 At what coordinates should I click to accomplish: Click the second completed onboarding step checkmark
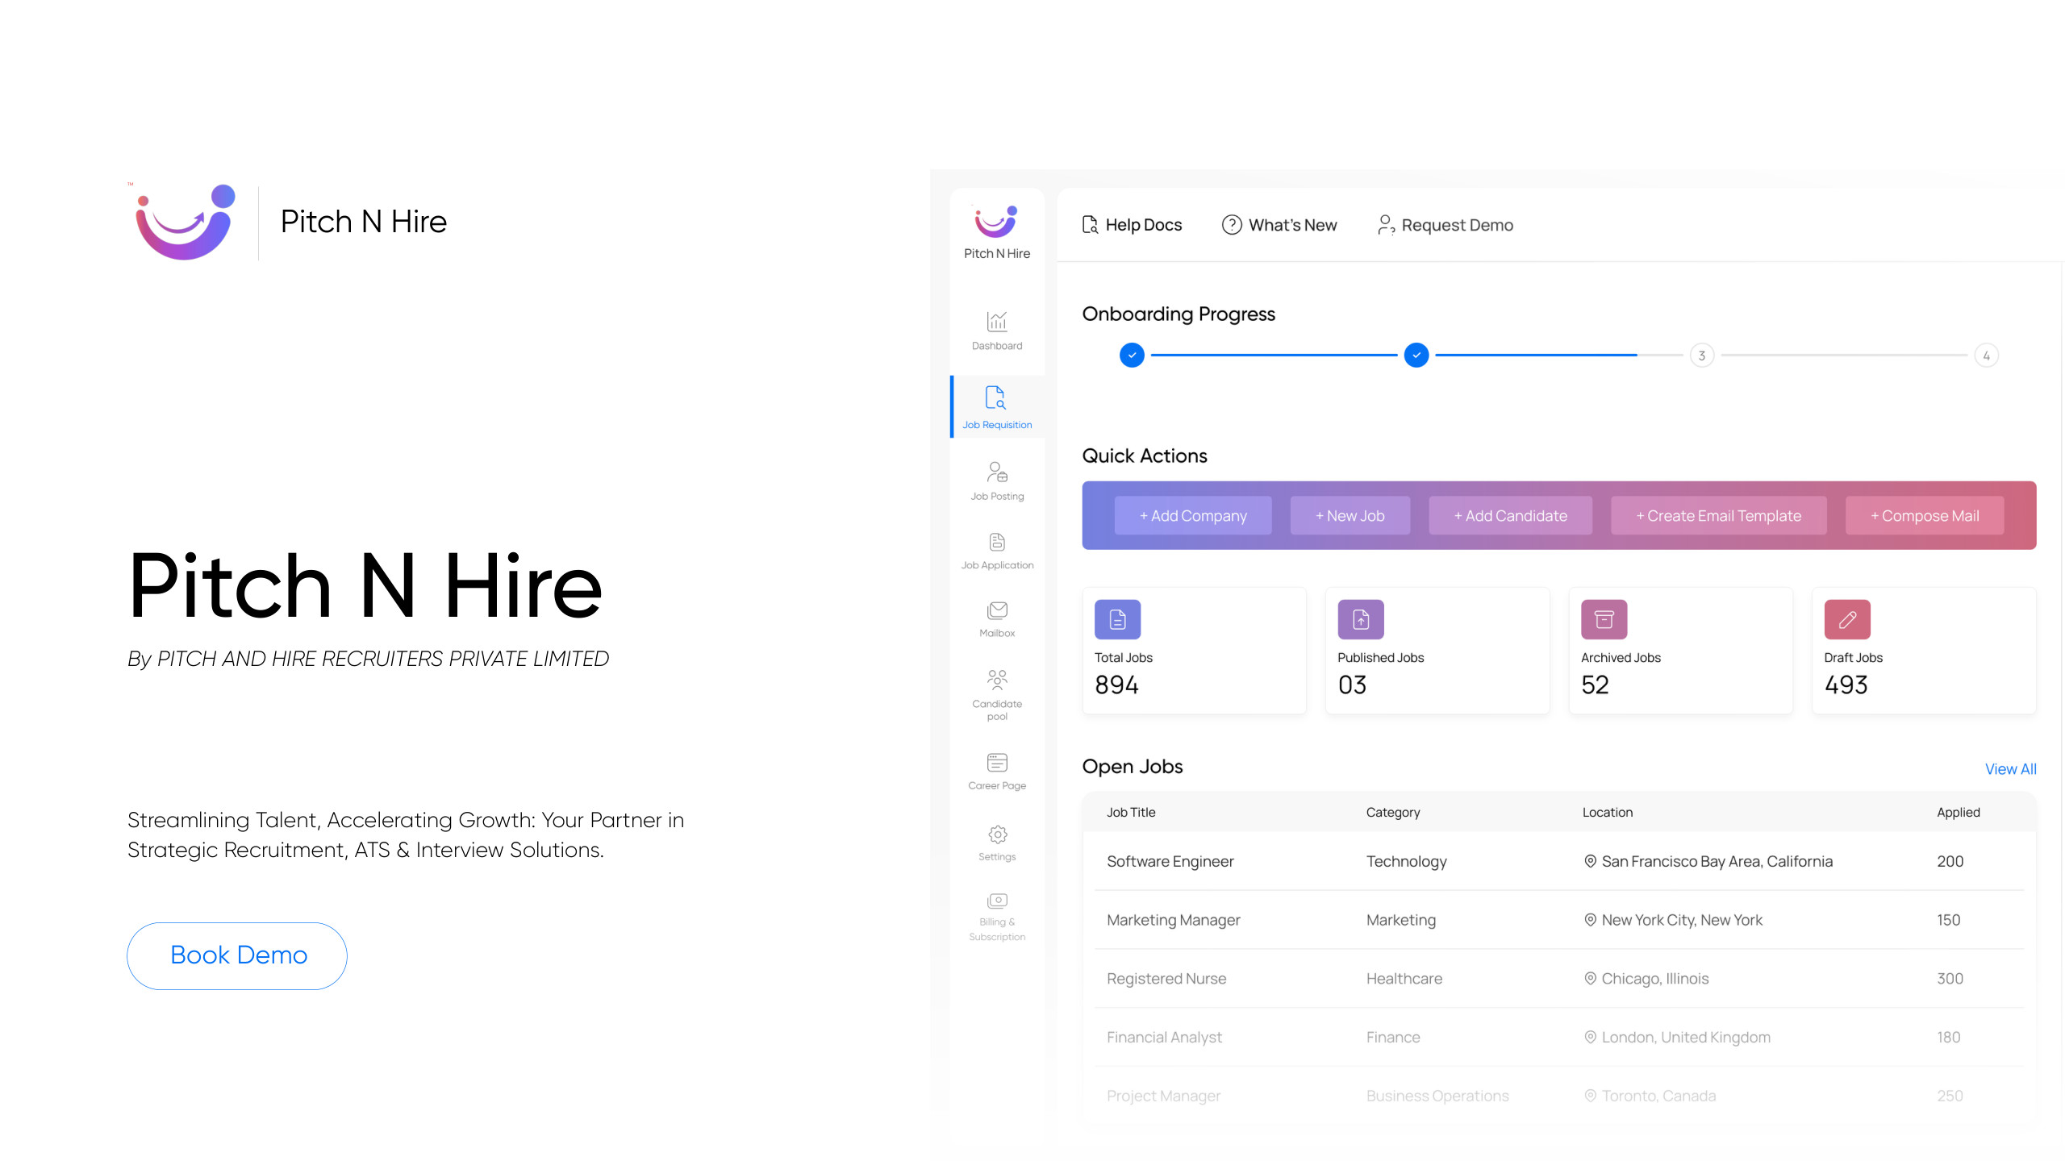[1416, 356]
